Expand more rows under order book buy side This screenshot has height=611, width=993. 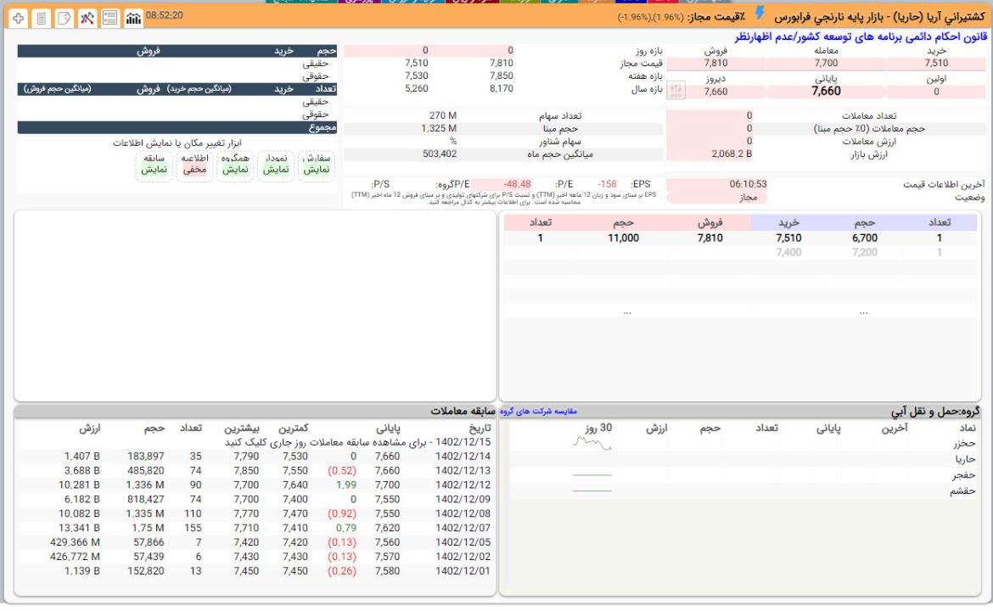(863, 312)
